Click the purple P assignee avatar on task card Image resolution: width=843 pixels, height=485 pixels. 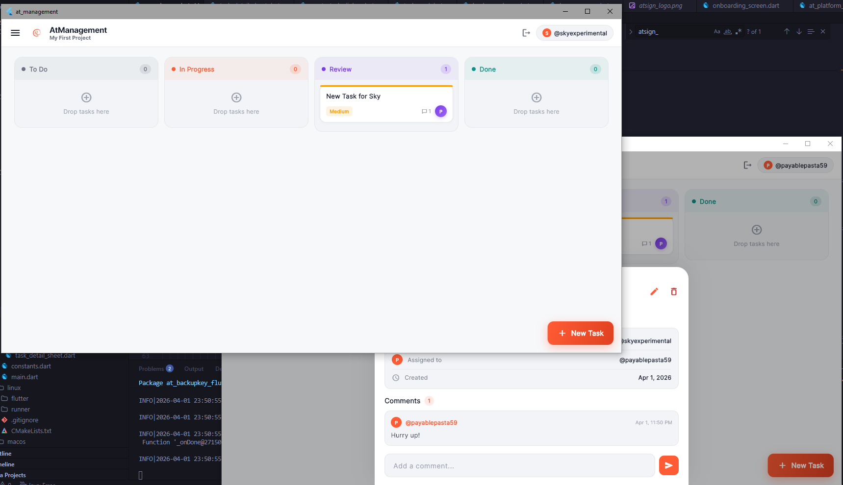pos(441,111)
